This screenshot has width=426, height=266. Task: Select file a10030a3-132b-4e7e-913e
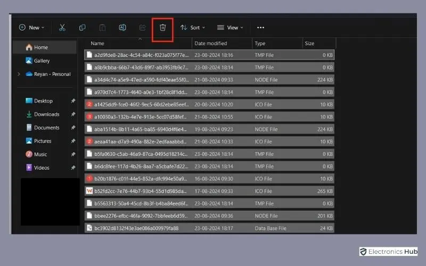209,117
